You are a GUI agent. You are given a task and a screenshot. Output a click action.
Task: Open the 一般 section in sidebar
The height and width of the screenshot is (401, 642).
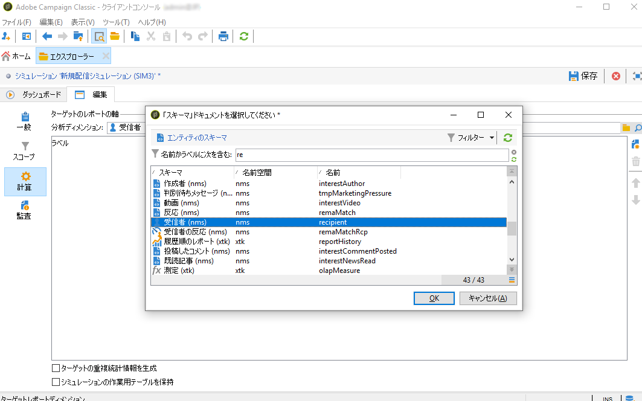25,121
